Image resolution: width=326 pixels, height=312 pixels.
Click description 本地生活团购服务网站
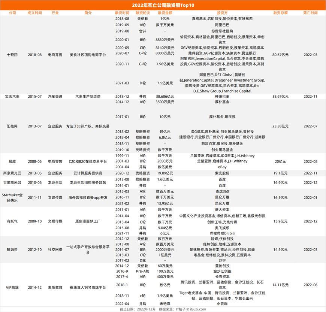tap(88, 182)
